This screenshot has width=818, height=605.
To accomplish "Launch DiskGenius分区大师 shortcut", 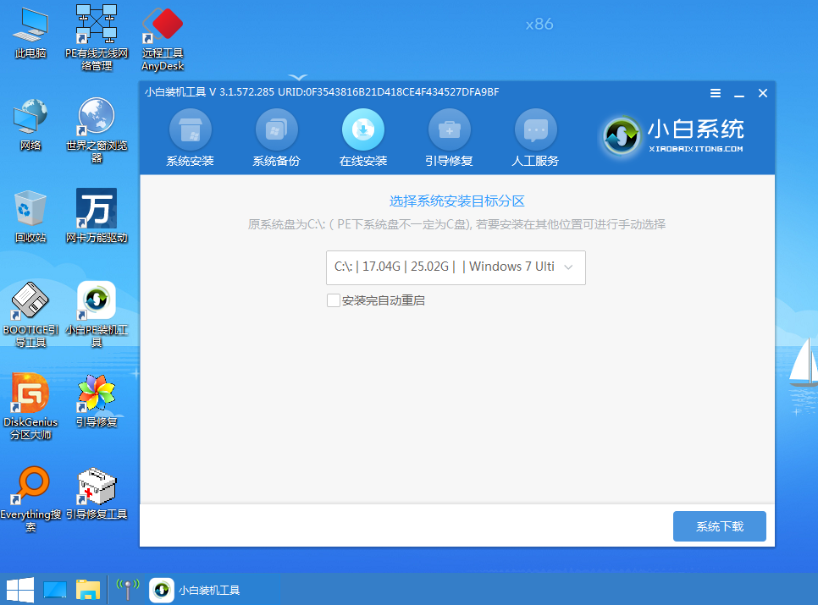I will 30,406.
